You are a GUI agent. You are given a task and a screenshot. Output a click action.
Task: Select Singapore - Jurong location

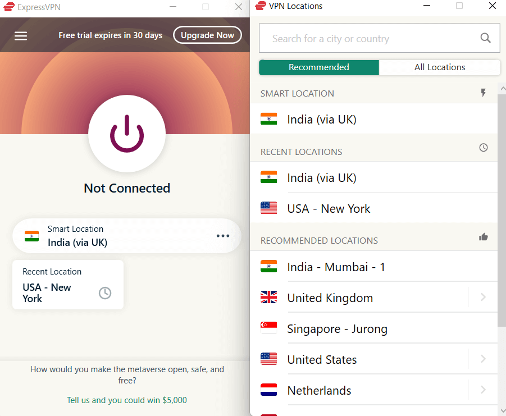click(373, 328)
